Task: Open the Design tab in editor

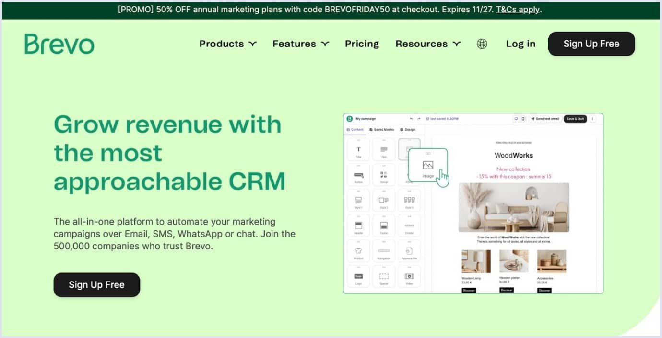Action: click(x=408, y=130)
